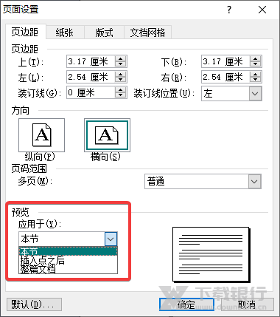Close the 页面设置 dialog

click(x=262, y=10)
